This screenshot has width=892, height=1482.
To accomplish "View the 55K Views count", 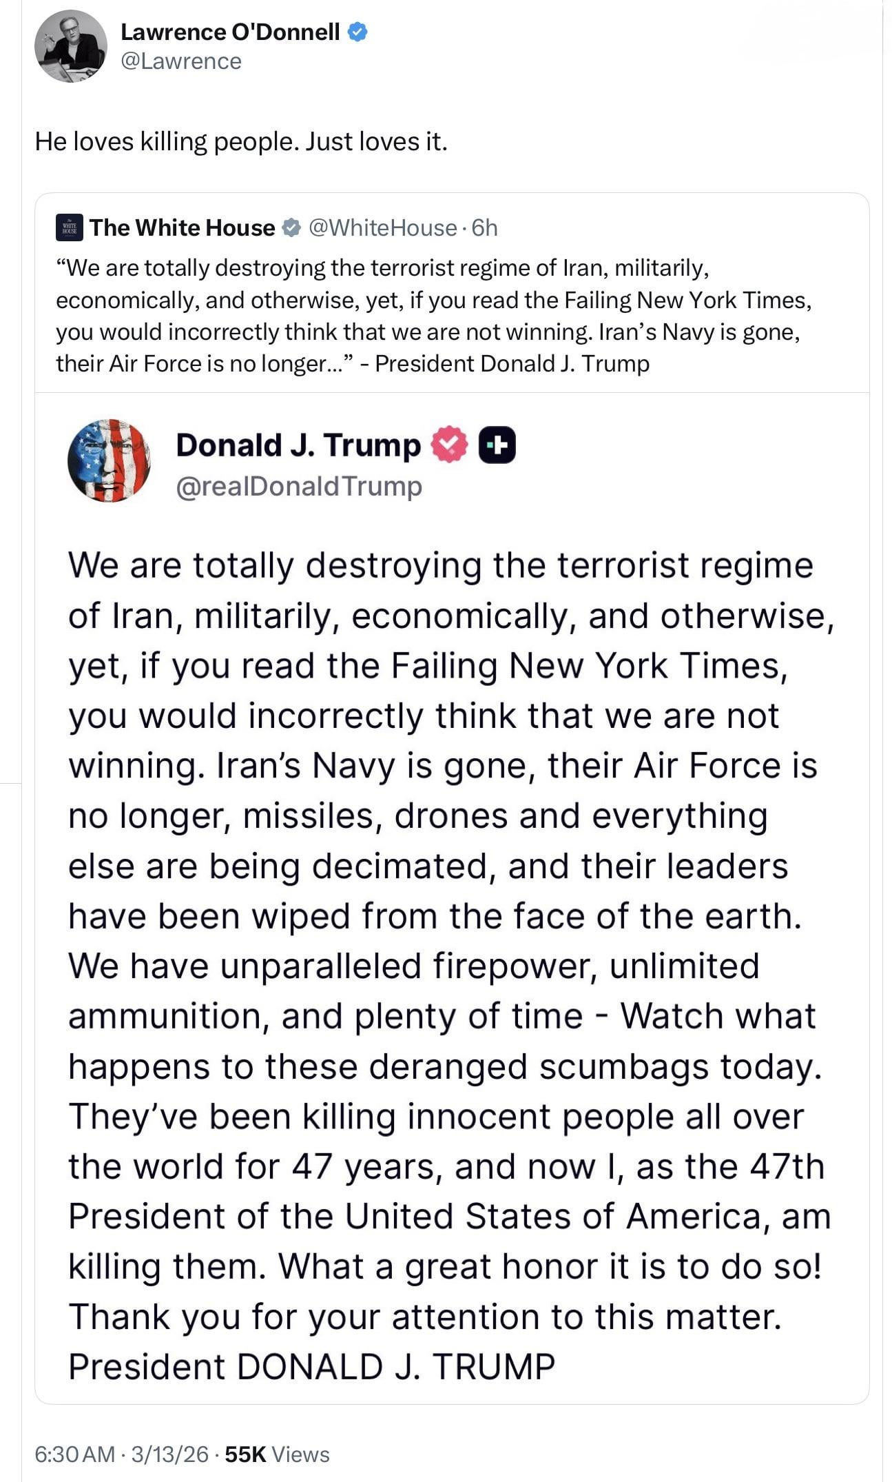I will tap(277, 1454).
